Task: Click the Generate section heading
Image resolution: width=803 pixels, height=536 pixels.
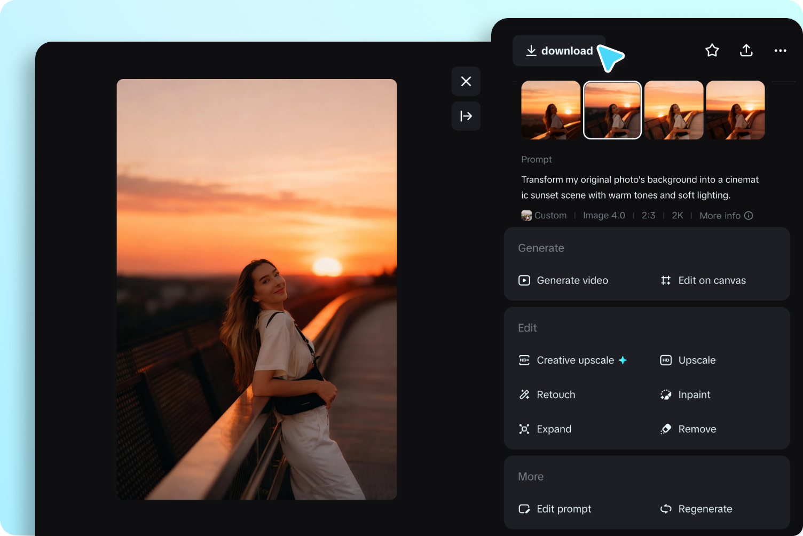Action: 541,248
